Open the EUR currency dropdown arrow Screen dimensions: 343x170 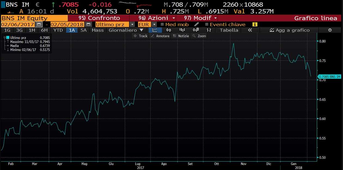pos(154,25)
